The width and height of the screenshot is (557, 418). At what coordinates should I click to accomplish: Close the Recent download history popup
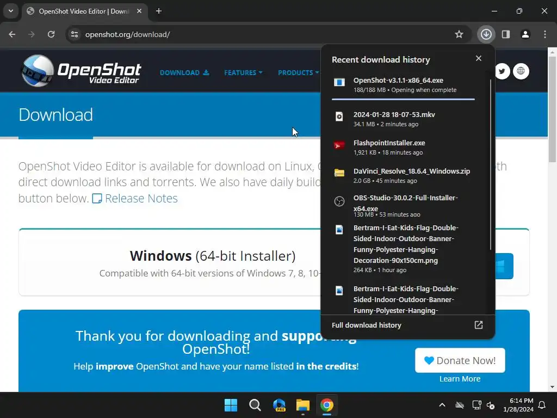click(479, 58)
